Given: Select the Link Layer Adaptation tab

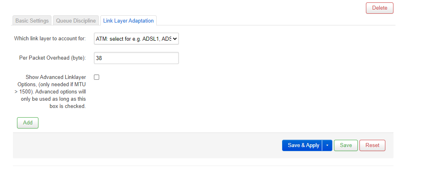Looking at the screenshot, I should coord(128,21).
